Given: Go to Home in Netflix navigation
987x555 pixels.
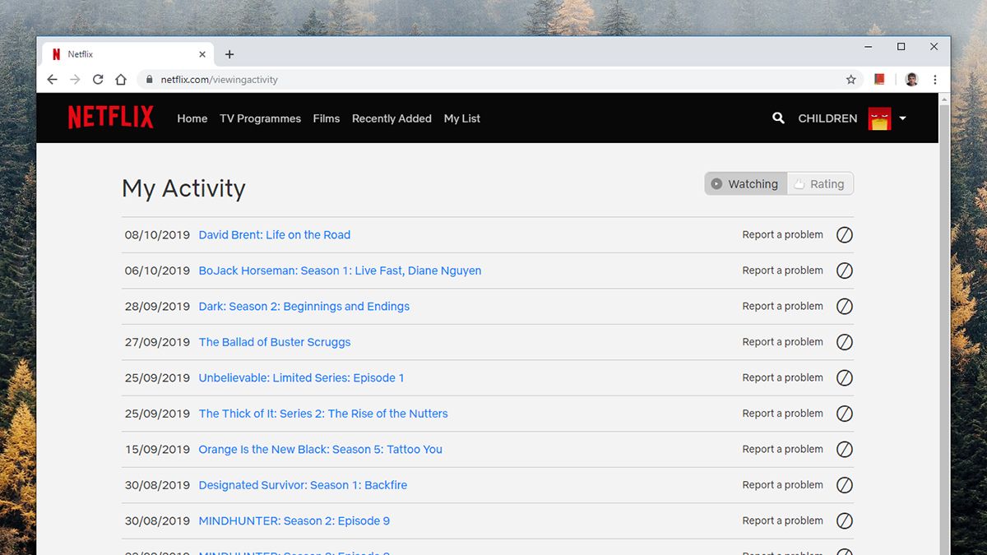Looking at the screenshot, I should [x=192, y=118].
